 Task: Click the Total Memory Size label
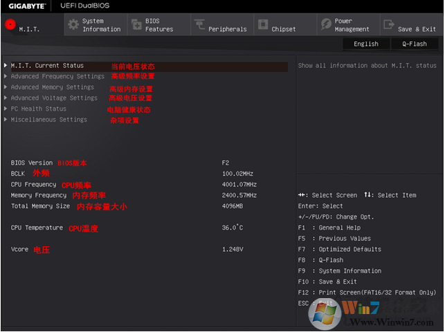(40, 206)
